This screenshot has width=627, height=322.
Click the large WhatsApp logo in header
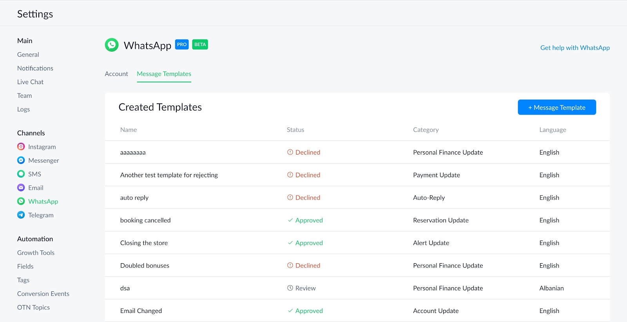tap(112, 45)
